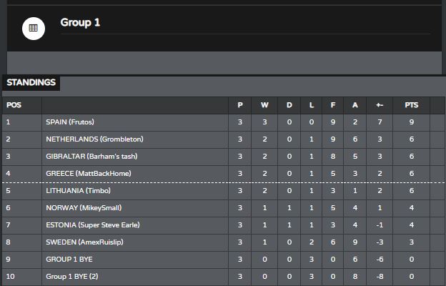
Task: Click the W column header
Action: click(264, 105)
